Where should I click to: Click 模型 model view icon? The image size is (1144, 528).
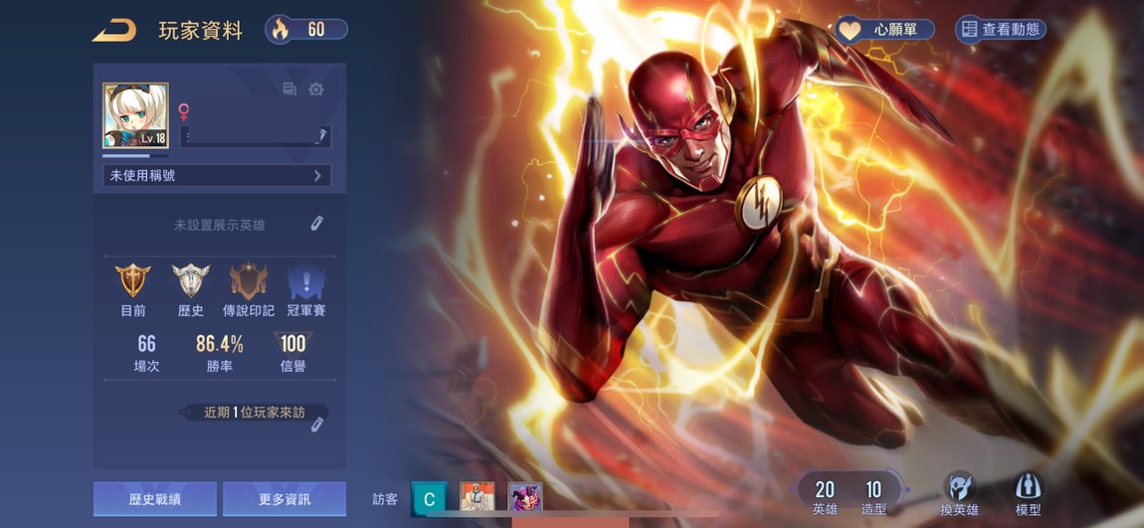(x=1029, y=494)
